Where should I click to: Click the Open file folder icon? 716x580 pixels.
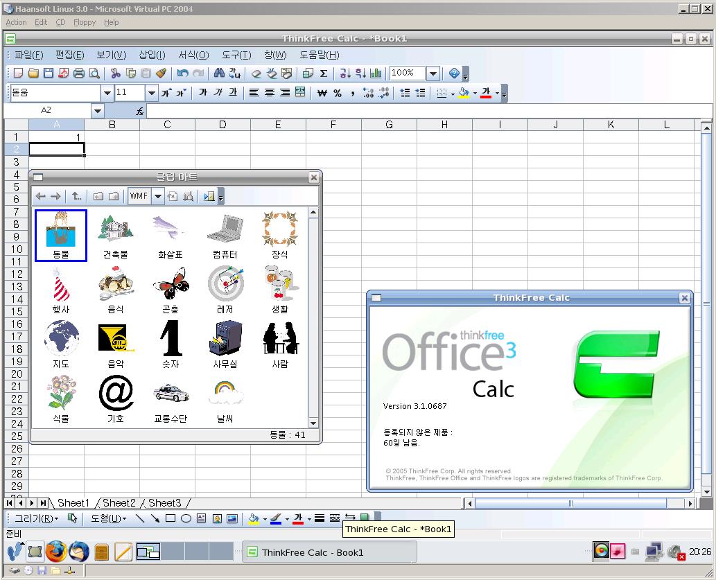tap(33, 73)
